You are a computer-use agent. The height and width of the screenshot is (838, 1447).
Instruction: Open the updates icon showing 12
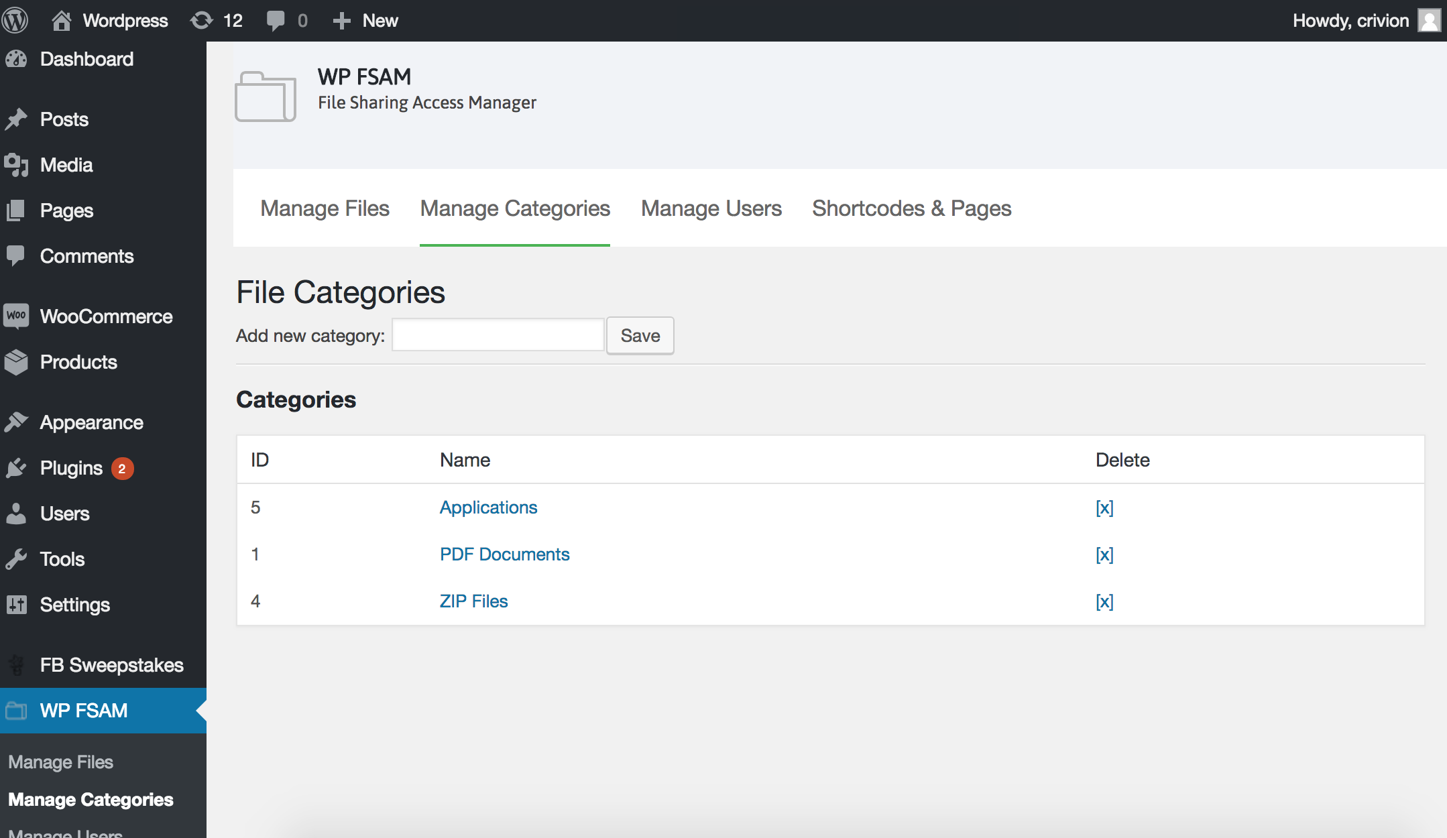tap(202, 20)
